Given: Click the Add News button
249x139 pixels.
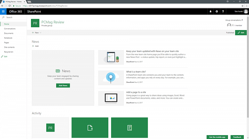Looking at the screenshot, I should 63,86.
